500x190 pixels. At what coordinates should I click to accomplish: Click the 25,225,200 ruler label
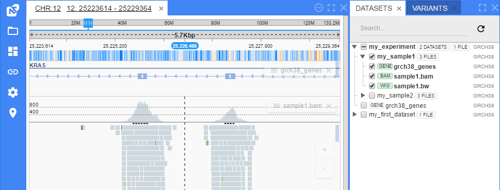115,46
